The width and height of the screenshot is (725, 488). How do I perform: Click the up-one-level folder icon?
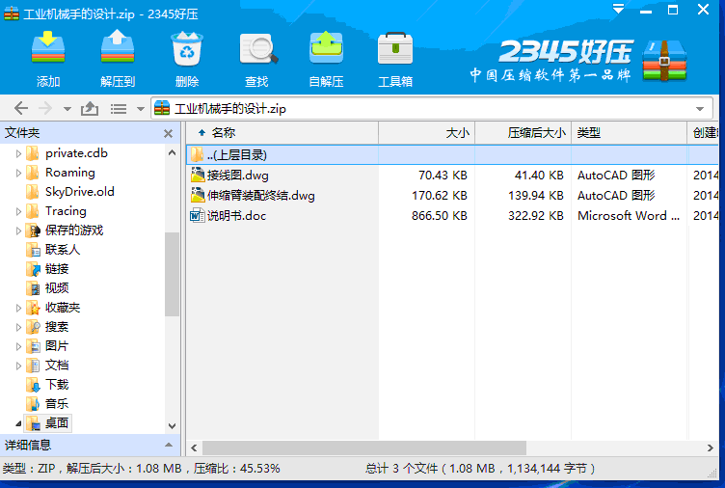tap(90, 109)
